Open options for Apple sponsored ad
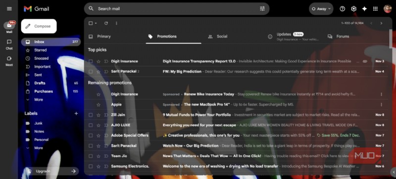The width and height of the screenshot is (396, 179). click(381, 105)
